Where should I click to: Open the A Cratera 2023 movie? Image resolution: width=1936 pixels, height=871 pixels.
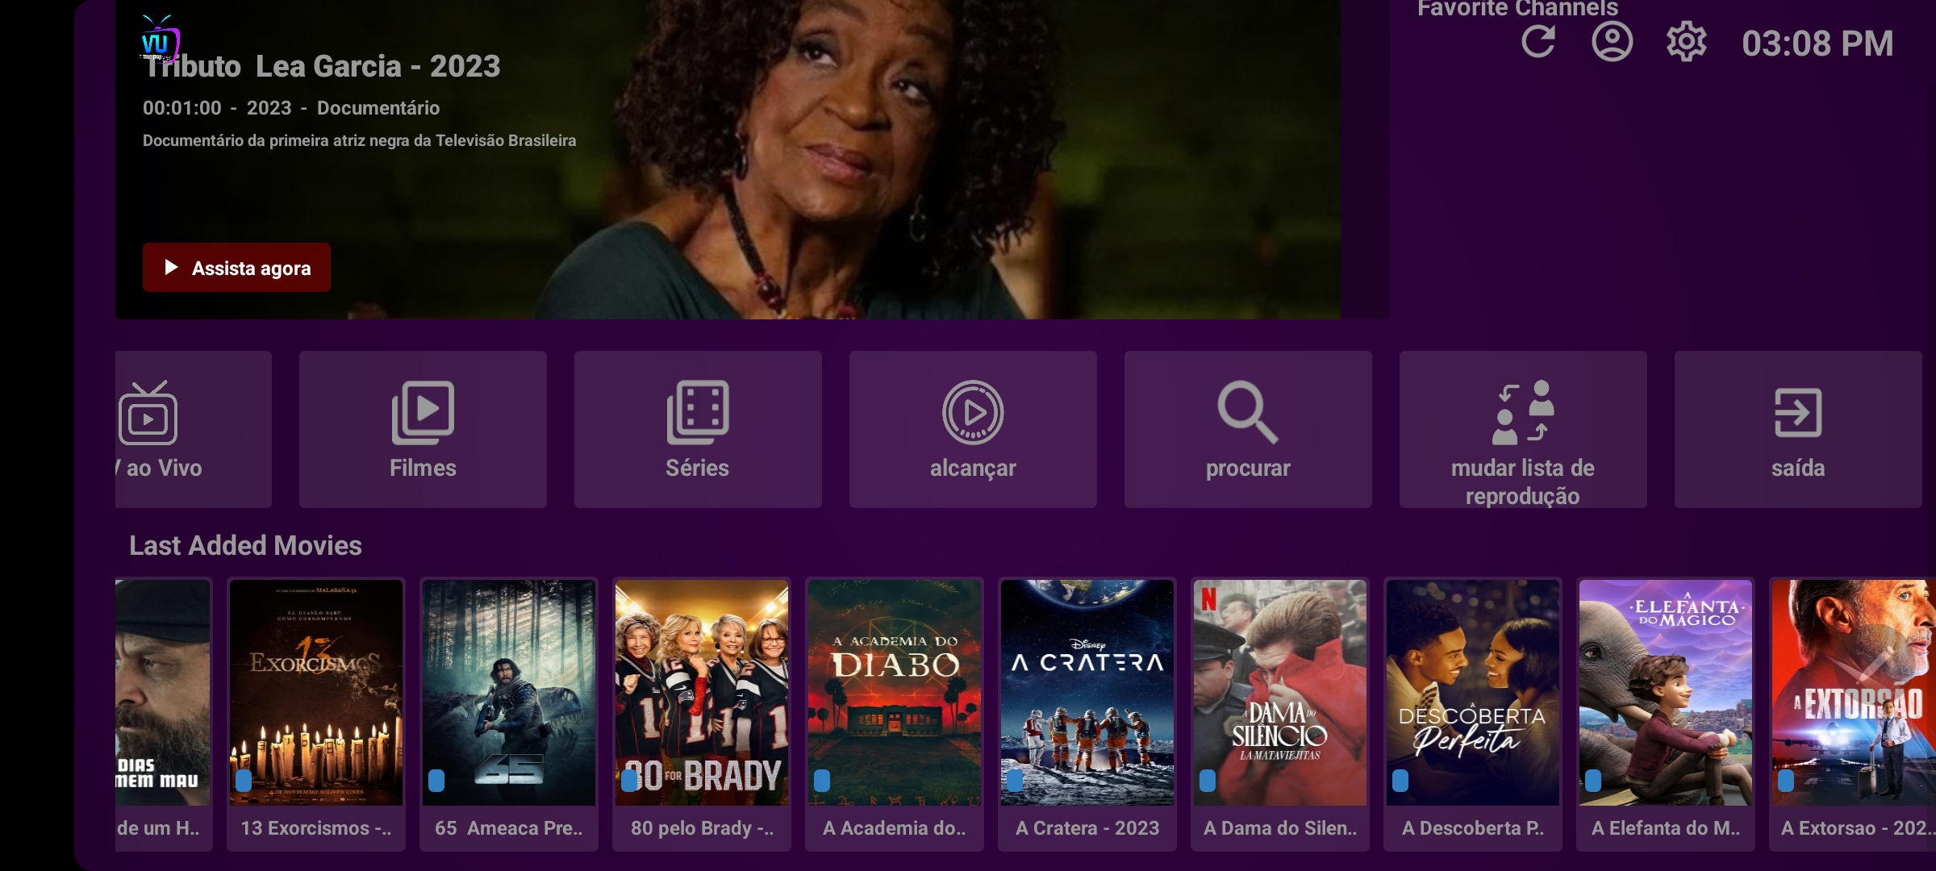(x=1087, y=714)
